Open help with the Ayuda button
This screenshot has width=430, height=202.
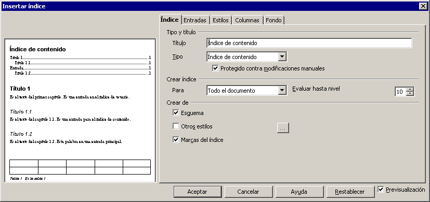tap(299, 192)
